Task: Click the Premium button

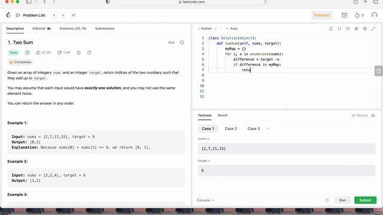Action: click(x=322, y=15)
